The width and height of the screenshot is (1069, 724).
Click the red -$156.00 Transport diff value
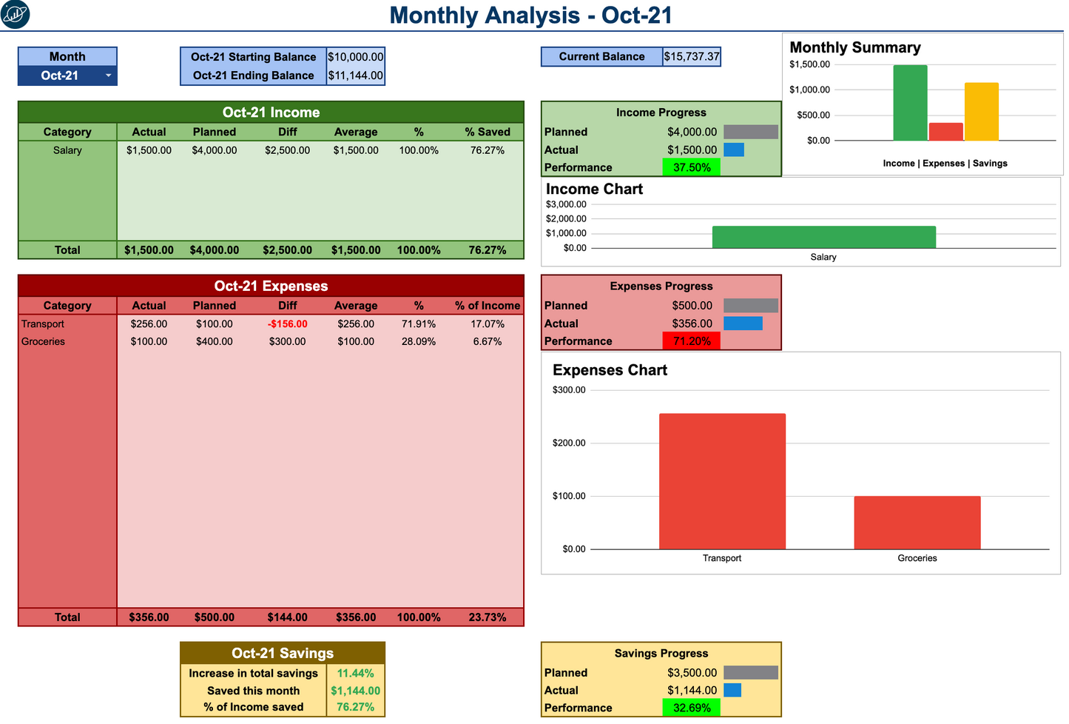click(x=287, y=324)
